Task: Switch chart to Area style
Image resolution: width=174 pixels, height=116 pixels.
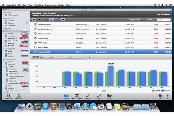Action: click(41, 57)
